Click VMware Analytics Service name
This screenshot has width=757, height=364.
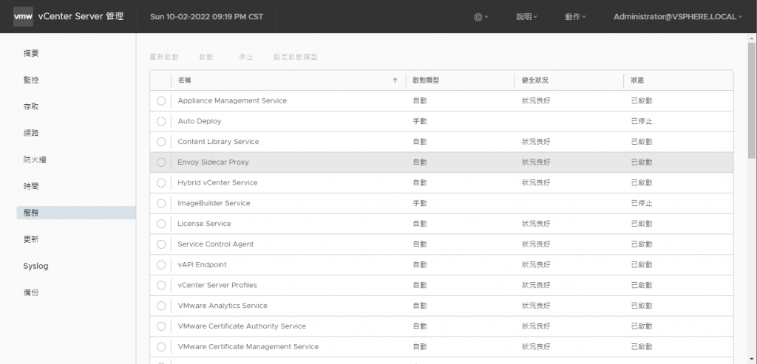point(223,306)
